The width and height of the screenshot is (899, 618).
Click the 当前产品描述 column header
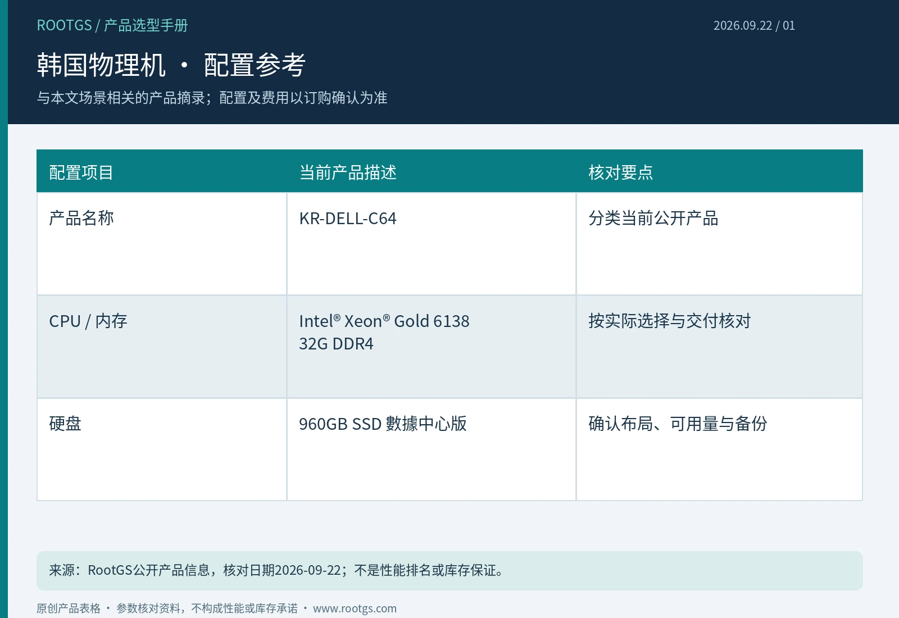(x=348, y=172)
